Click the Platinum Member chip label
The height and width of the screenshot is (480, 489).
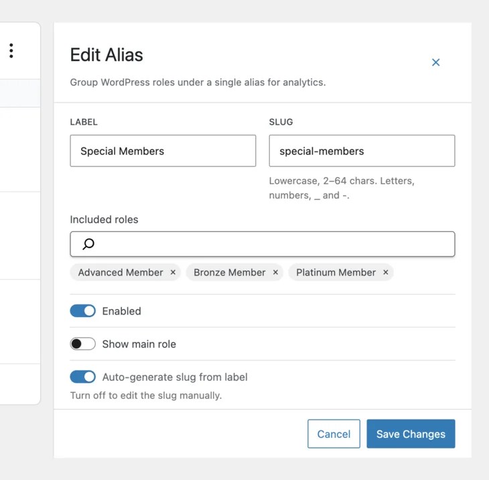[x=336, y=272]
